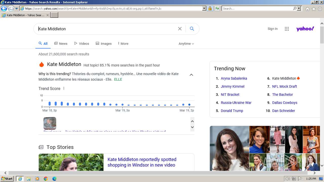Open Russia-Ukraine War trending link
This screenshot has width=324, height=182.
pyautogui.click(x=236, y=103)
